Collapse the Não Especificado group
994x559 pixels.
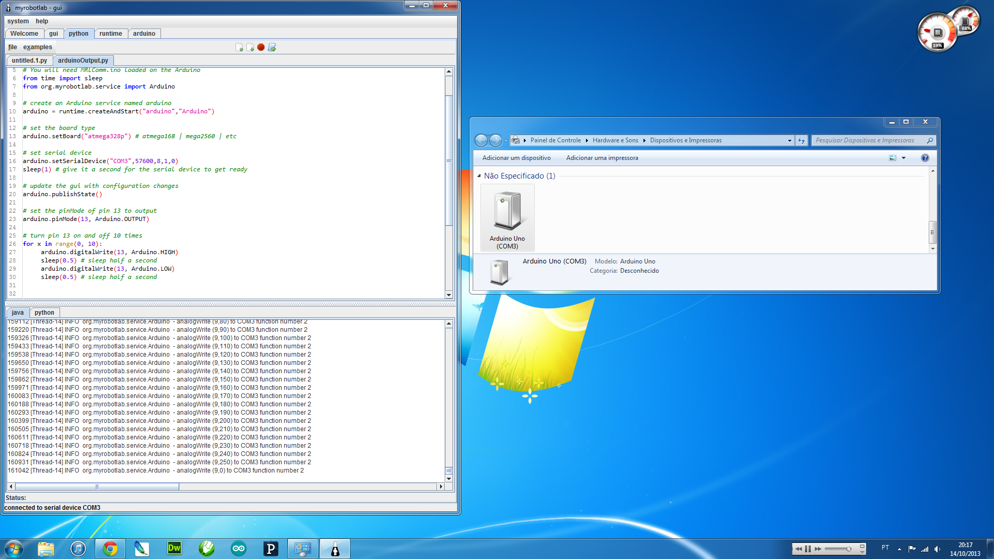(479, 176)
